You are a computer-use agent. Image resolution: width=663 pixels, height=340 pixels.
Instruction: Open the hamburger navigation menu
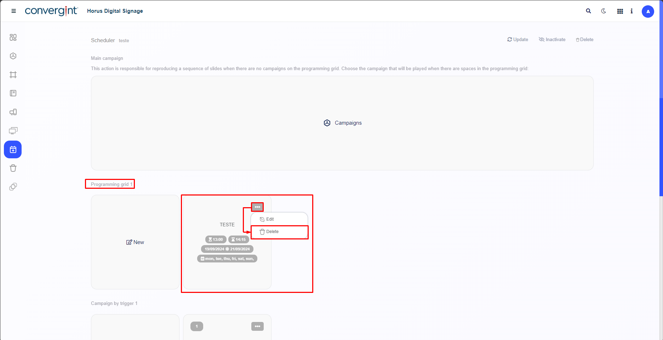tap(14, 11)
